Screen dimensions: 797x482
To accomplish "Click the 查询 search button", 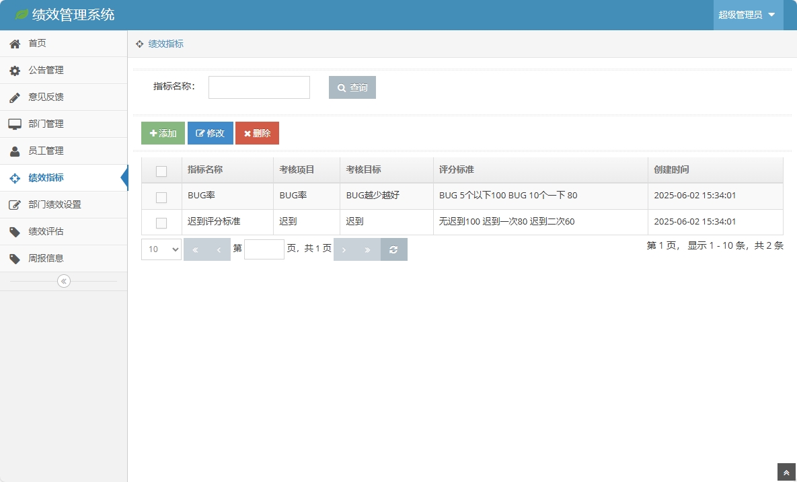I will click(x=352, y=87).
